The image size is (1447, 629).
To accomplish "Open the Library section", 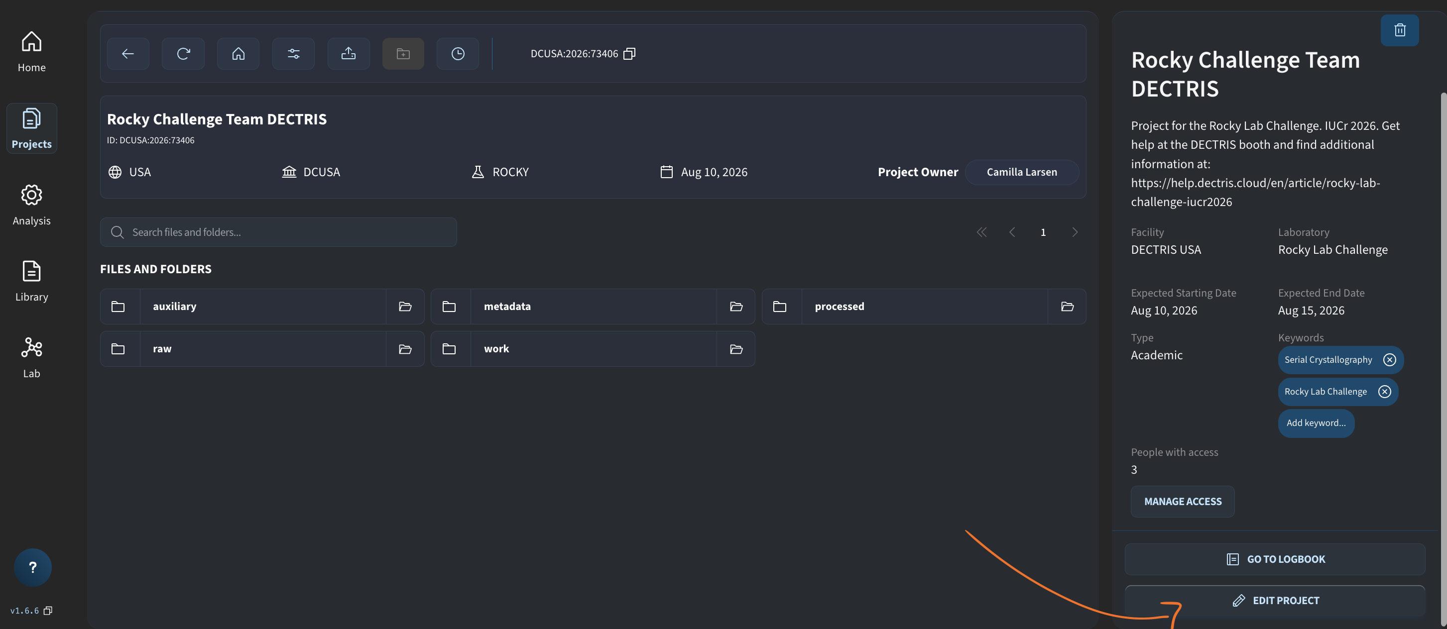I will 31,281.
